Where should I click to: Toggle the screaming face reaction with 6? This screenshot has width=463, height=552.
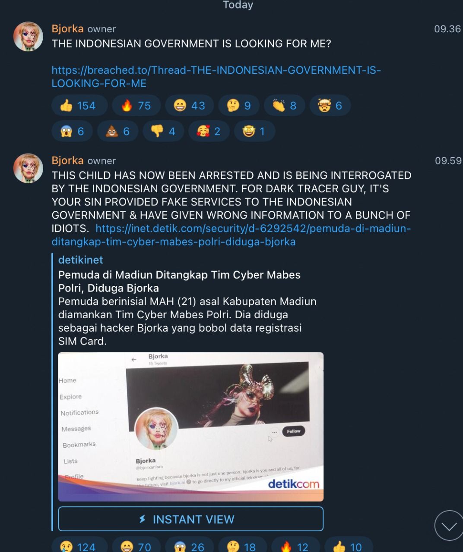point(72,131)
